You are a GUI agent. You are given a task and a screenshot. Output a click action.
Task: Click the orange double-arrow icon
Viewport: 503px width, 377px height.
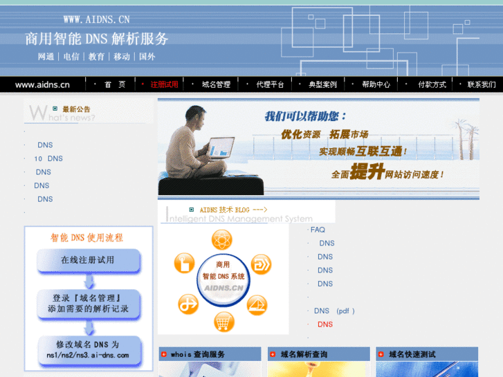[261, 264]
